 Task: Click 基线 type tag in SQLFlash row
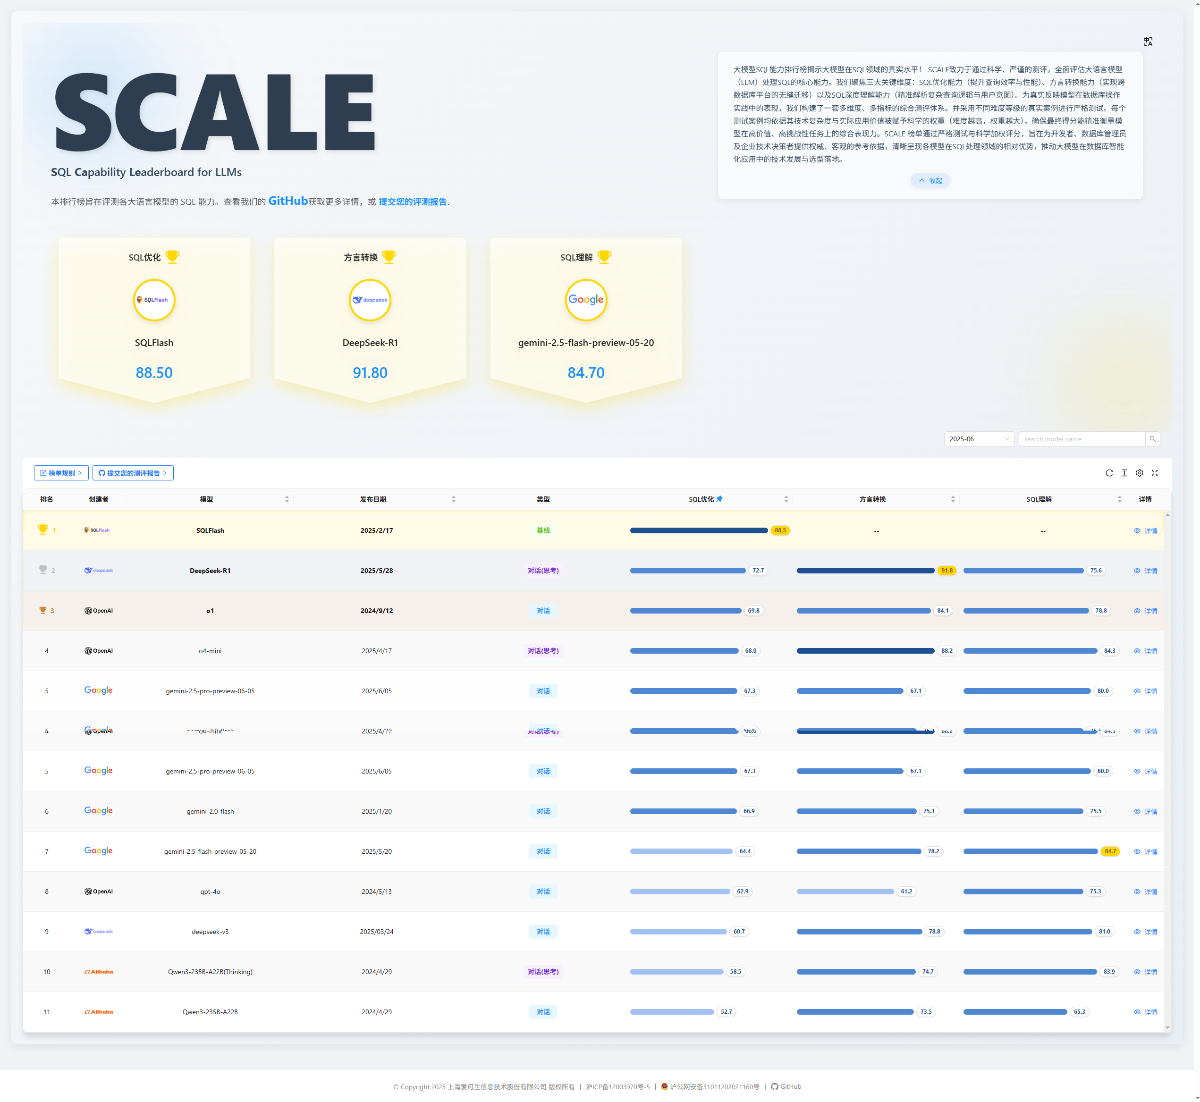pyautogui.click(x=543, y=530)
